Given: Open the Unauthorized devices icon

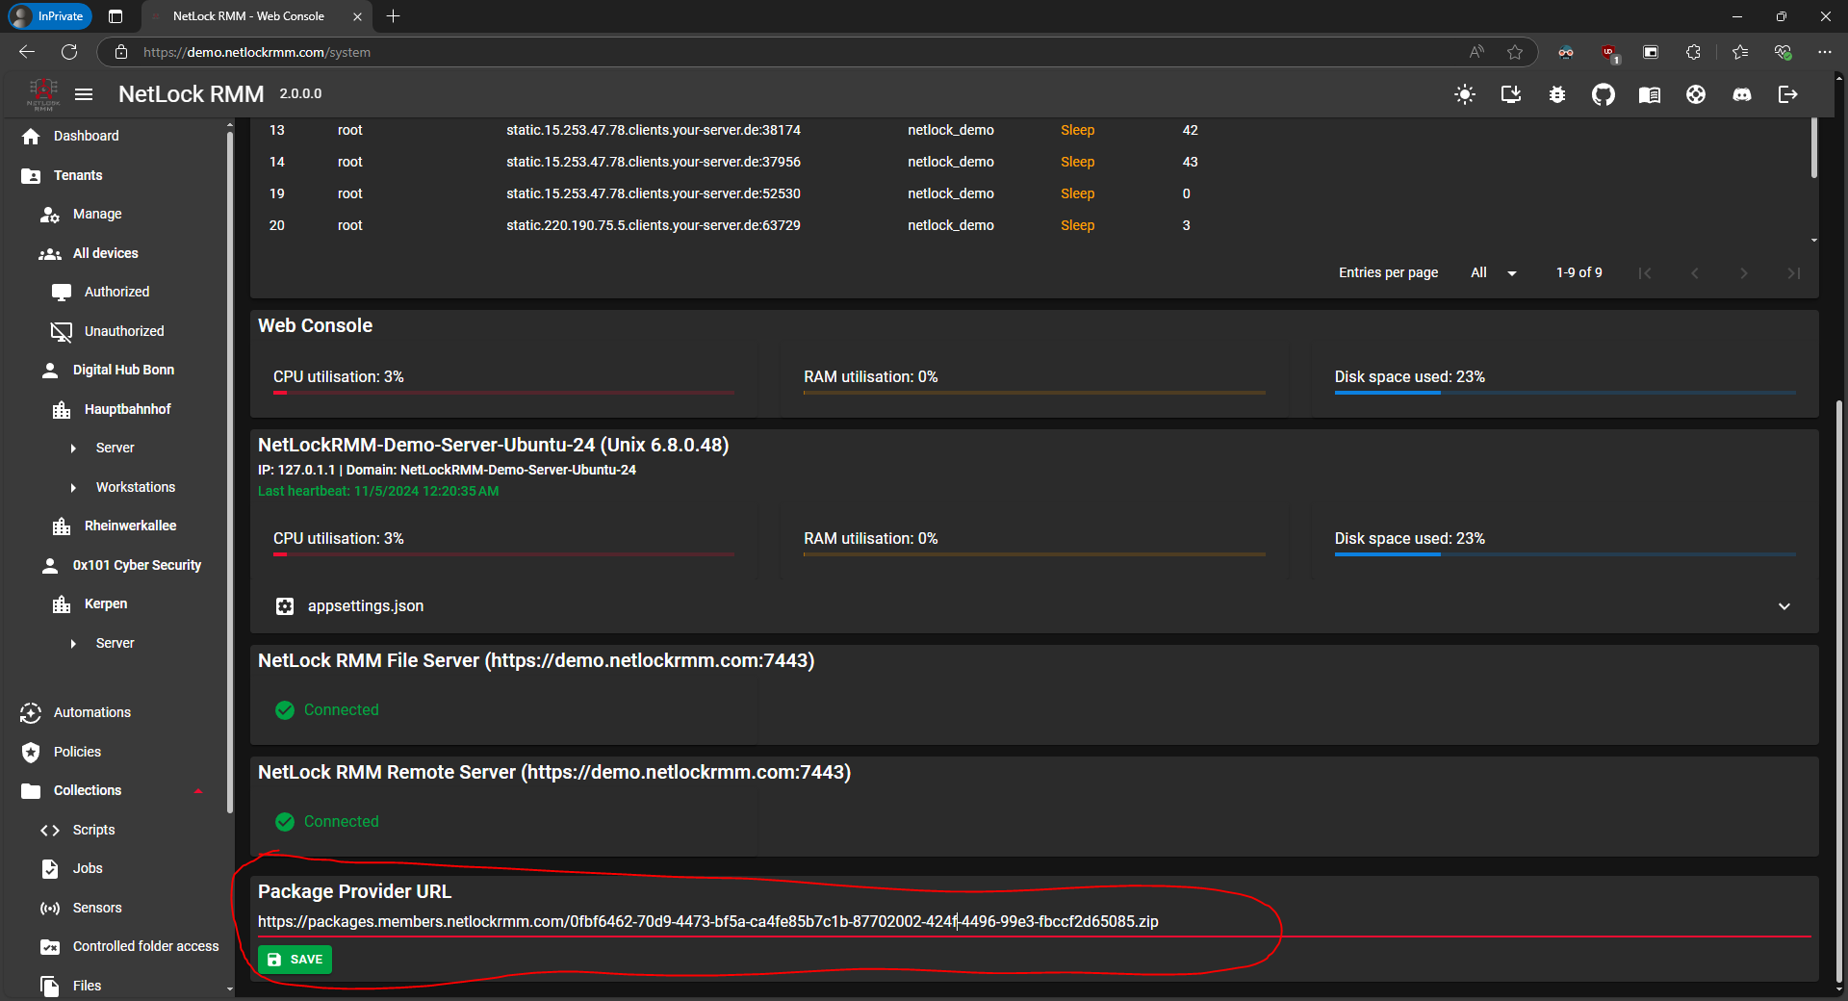Looking at the screenshot, I should point(62,331).
